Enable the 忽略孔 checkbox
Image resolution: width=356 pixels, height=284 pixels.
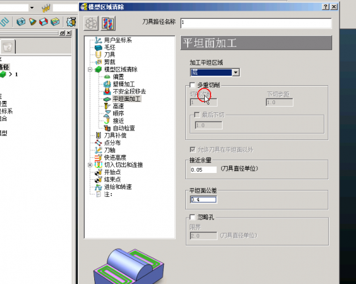[x=192, y=217]
